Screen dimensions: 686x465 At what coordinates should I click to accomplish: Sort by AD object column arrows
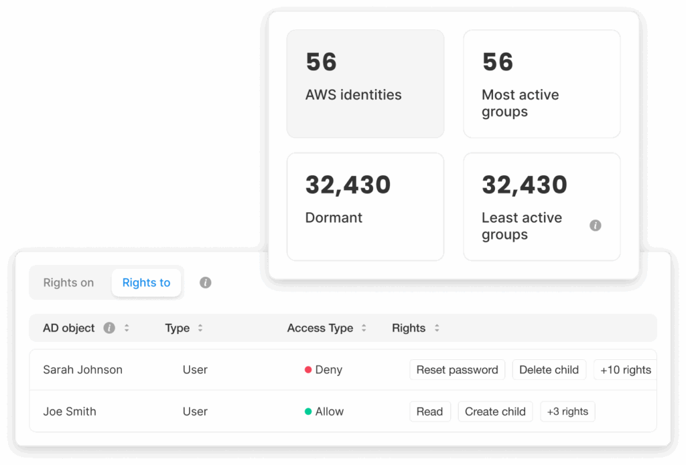(x=127, y=328)
